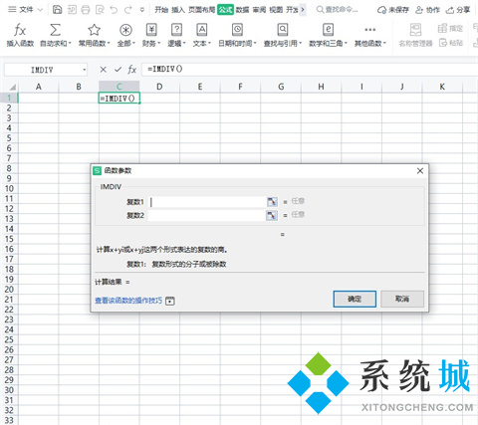Click the video icon beside tips link
Screen dimensions: 478x425
click(x=170, y=301)
